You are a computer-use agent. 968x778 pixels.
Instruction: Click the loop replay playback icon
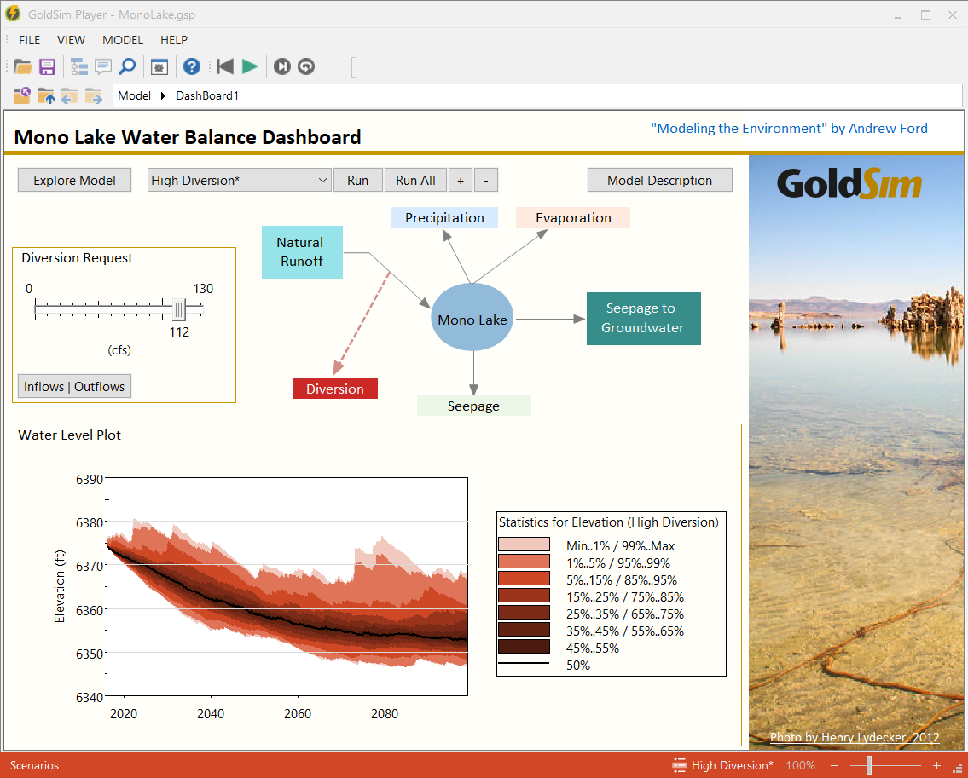pyautogui.click(x=306, y=66)
